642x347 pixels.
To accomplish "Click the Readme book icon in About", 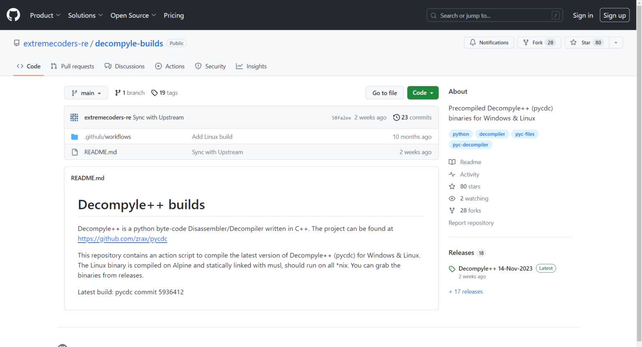I will click(452, 162).
